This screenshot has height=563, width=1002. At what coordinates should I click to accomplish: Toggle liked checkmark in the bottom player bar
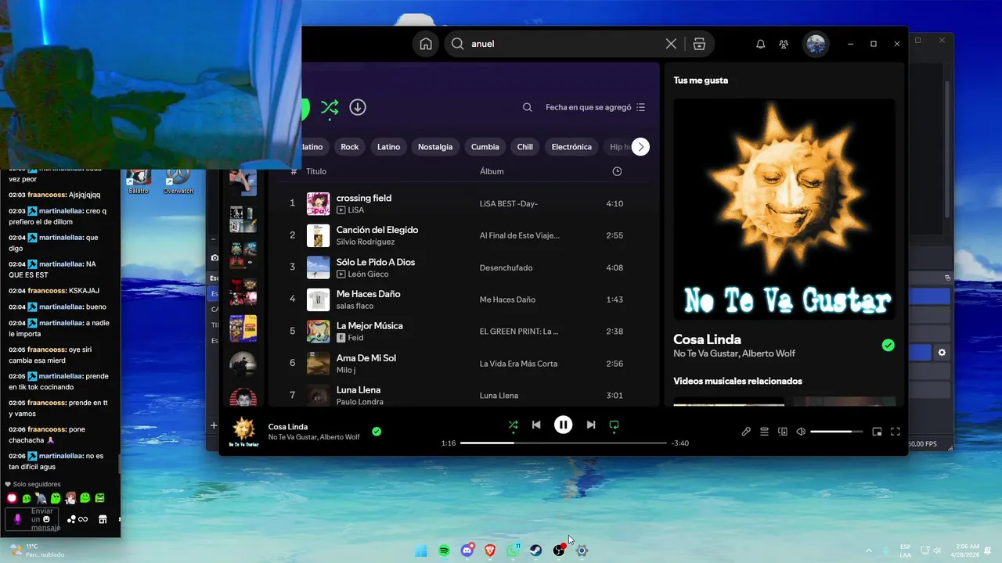click(x=377, y=431)
